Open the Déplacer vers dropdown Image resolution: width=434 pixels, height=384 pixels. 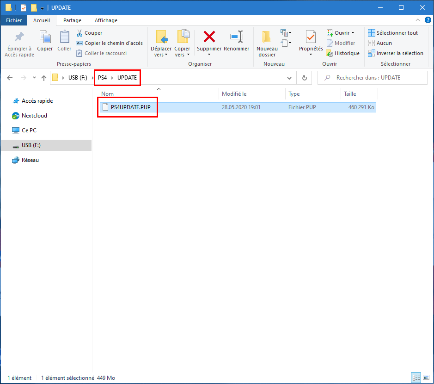(161, 43)
